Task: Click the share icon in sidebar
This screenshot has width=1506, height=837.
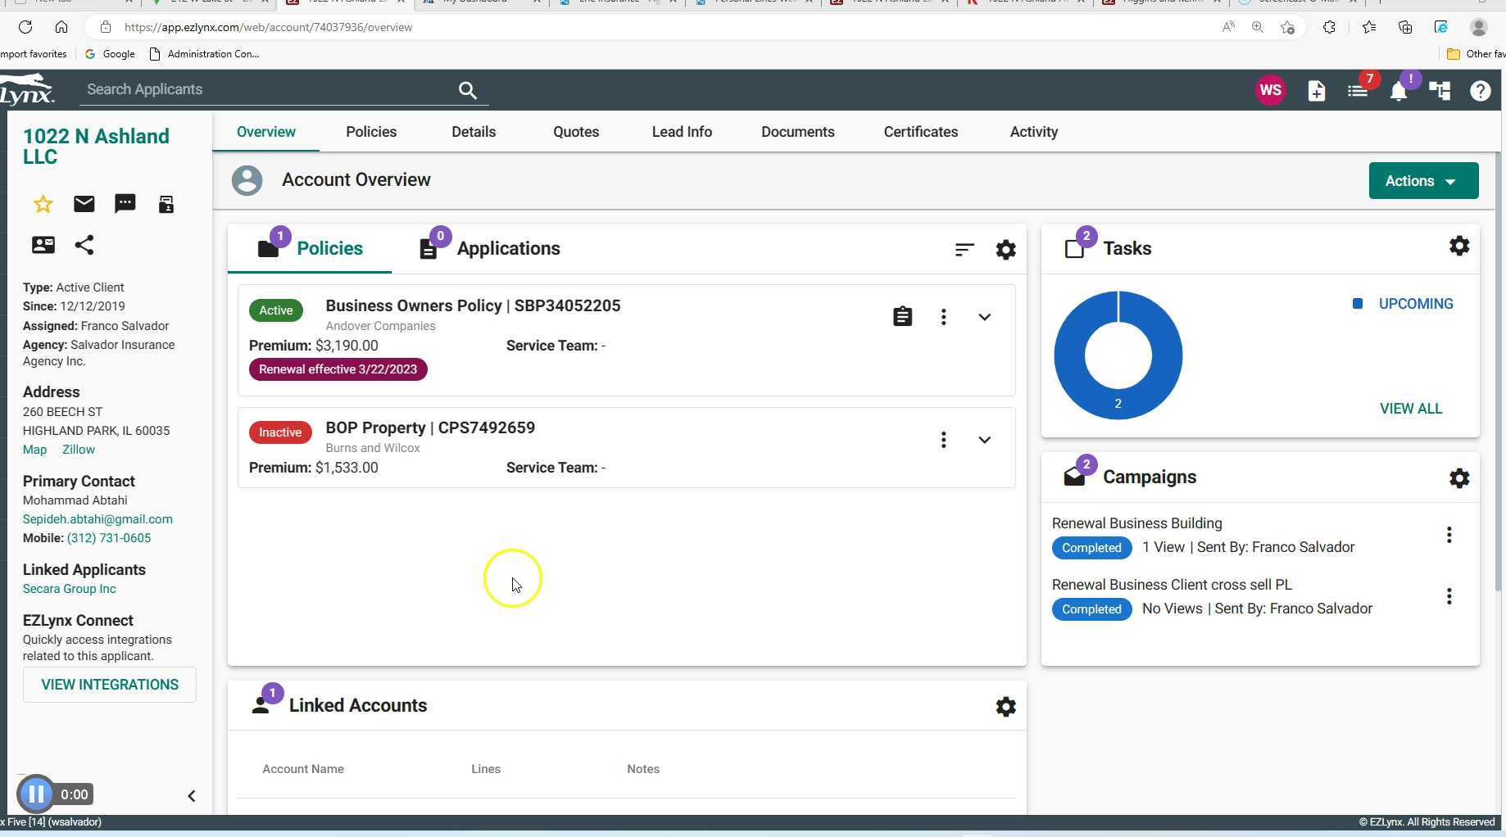Action: 84,245
